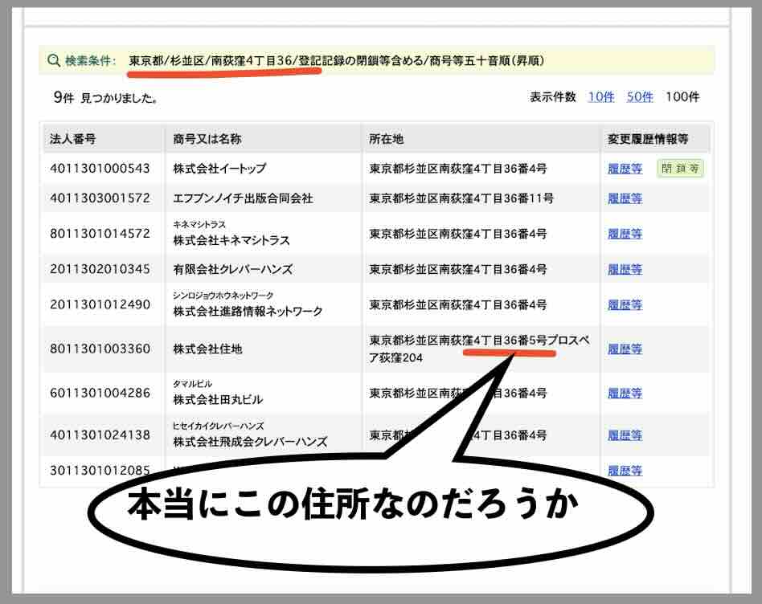Select corporate number 4011301000543

click(x=100, y=169)
